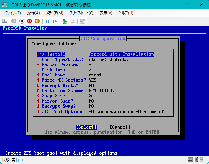Turn off the VM with stop icon
This screenshot has height=164, width=209.
point(21,21)
